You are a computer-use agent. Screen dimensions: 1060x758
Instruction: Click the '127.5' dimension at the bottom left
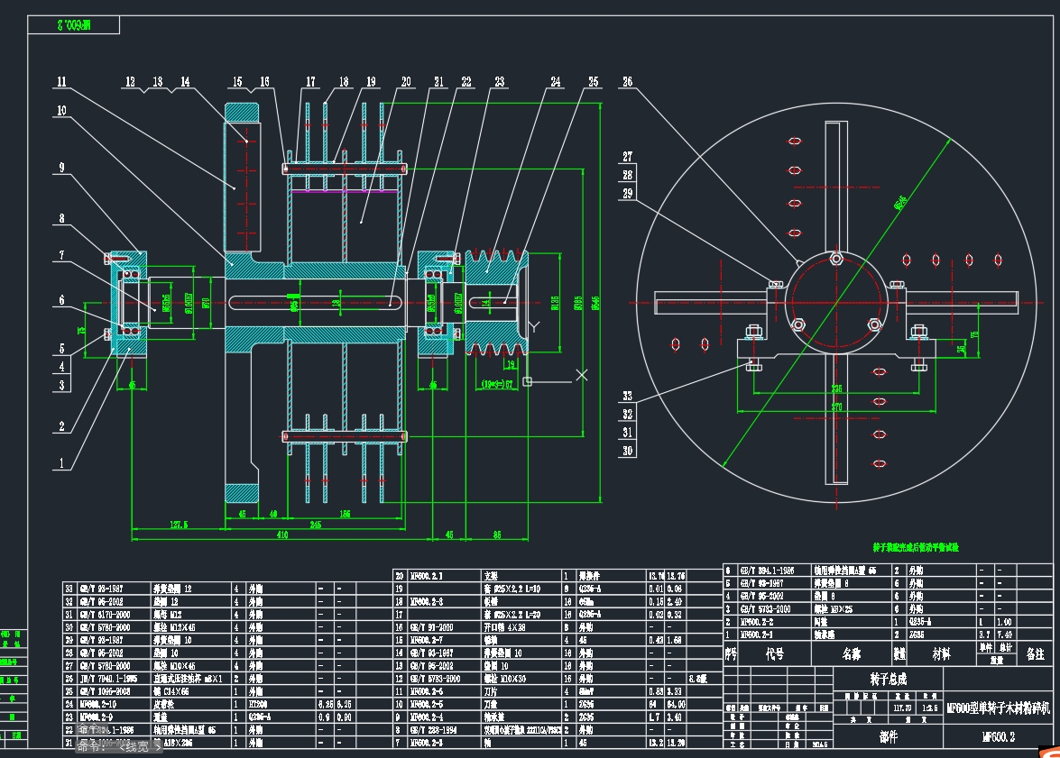point(179,525)
